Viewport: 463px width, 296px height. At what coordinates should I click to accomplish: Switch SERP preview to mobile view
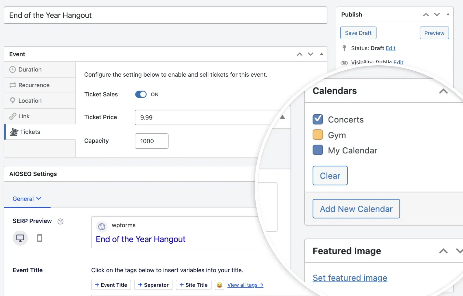click(x=40, y=238)
